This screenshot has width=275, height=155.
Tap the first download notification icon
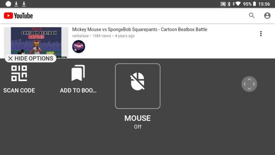[16, 4]
